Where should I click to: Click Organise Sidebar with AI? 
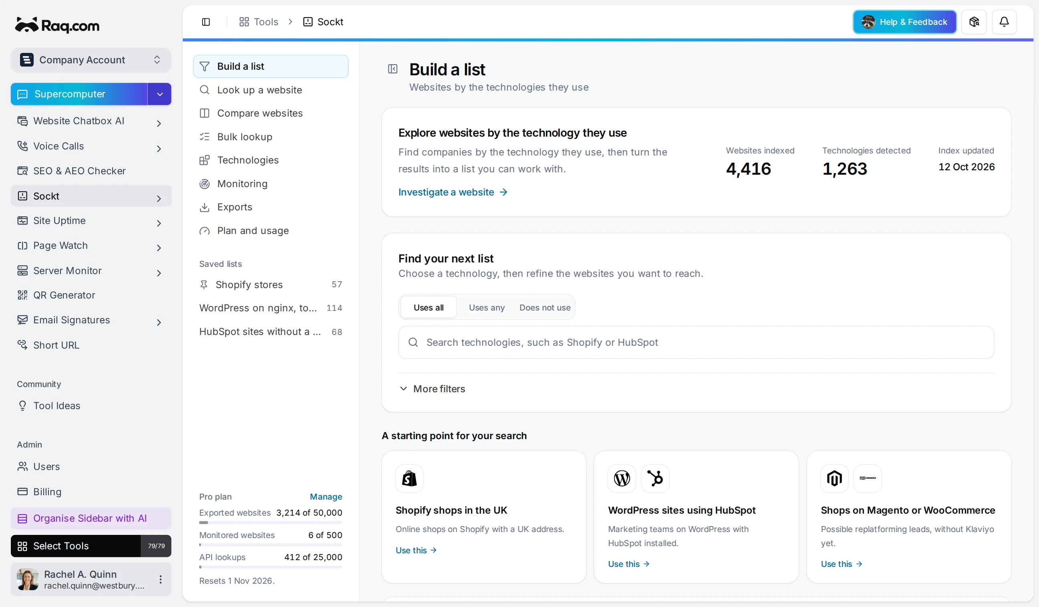coord(91,518)
